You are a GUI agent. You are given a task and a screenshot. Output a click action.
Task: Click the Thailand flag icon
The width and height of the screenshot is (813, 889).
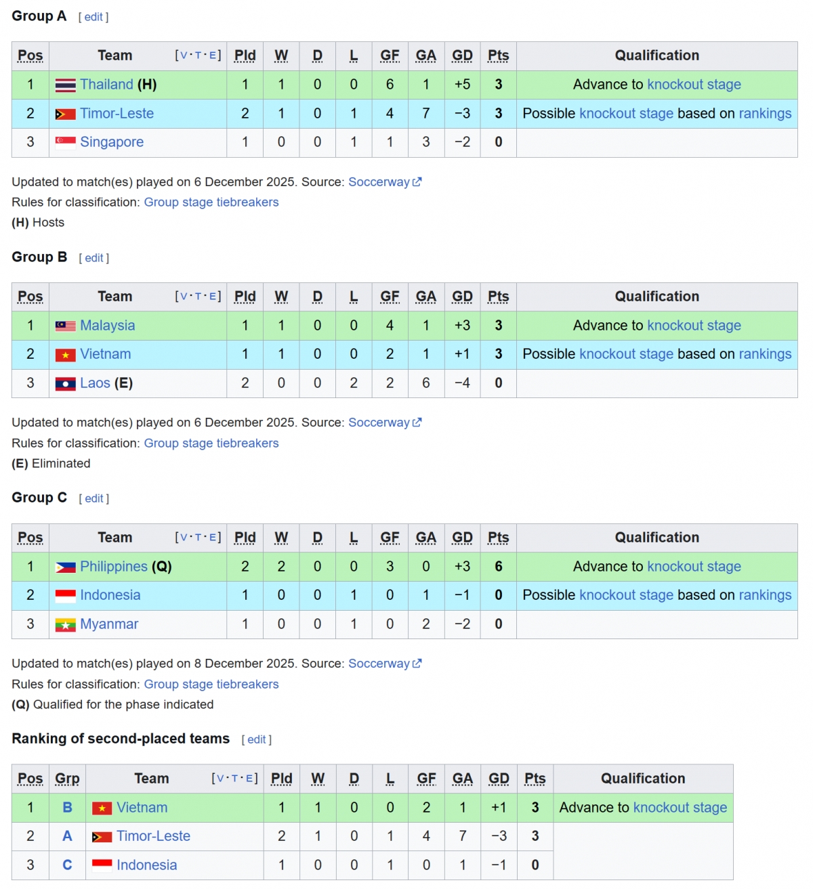[x=65, y=85]
